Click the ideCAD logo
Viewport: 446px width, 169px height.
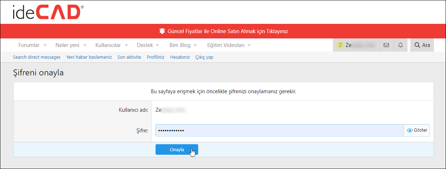point(48,12)
